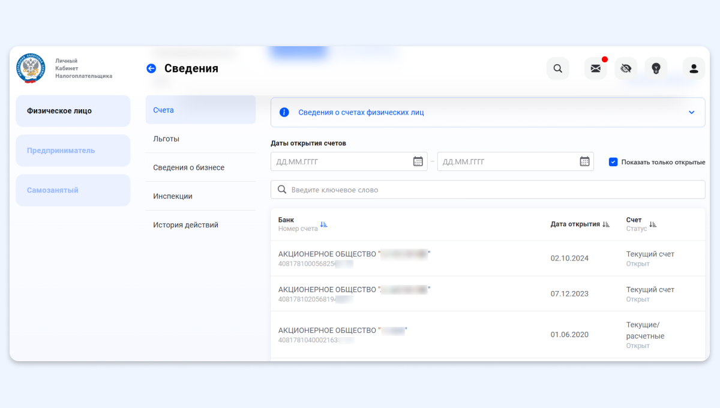Uncheck Показать только открытые checkbox
Image resolution: width=720 pixels, height=408 pixels.
(613, 162)
